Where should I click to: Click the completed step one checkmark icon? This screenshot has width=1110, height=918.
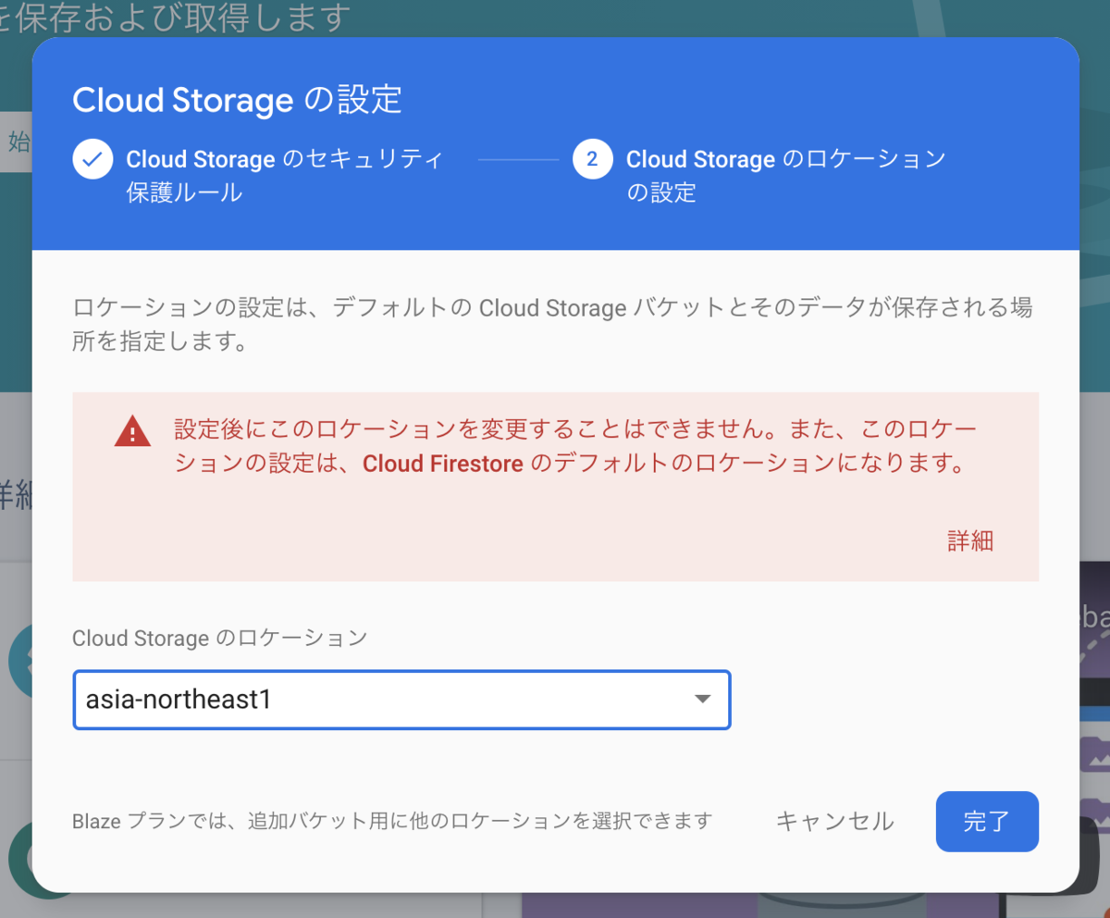click(x=92, y=159)
